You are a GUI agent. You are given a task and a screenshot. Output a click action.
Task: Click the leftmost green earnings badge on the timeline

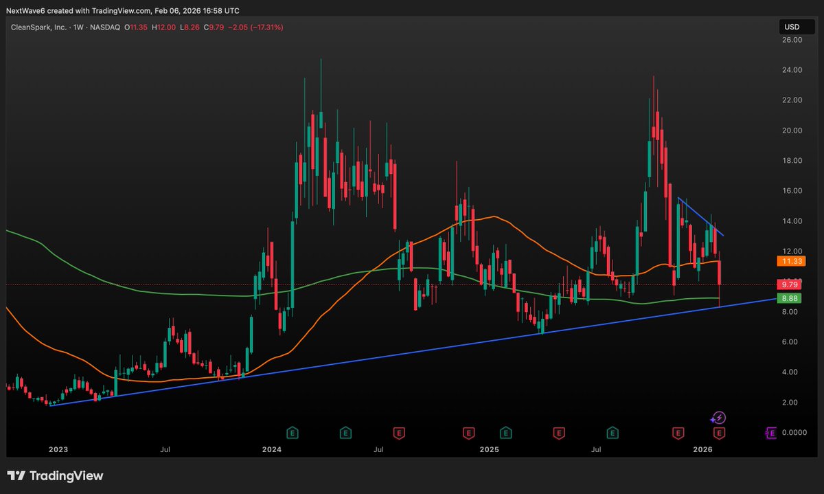pyautogui.click(x=291, y=433)
